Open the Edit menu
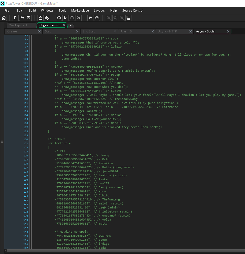Screen dimensions: 245x254 19,11
